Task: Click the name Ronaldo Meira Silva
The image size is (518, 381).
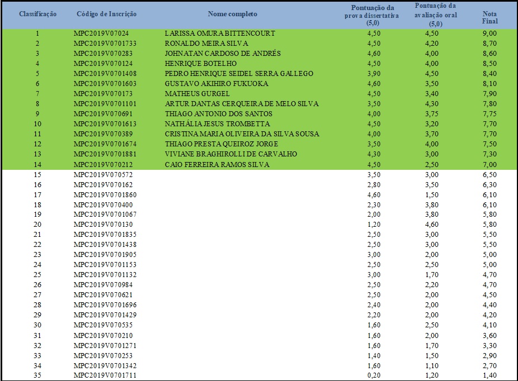Action: click(x=207, y=44)
